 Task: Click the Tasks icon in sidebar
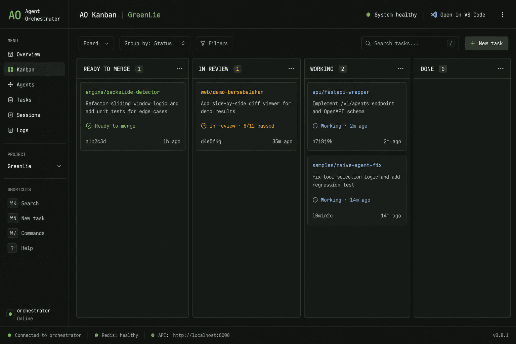(x=10, y=100)
